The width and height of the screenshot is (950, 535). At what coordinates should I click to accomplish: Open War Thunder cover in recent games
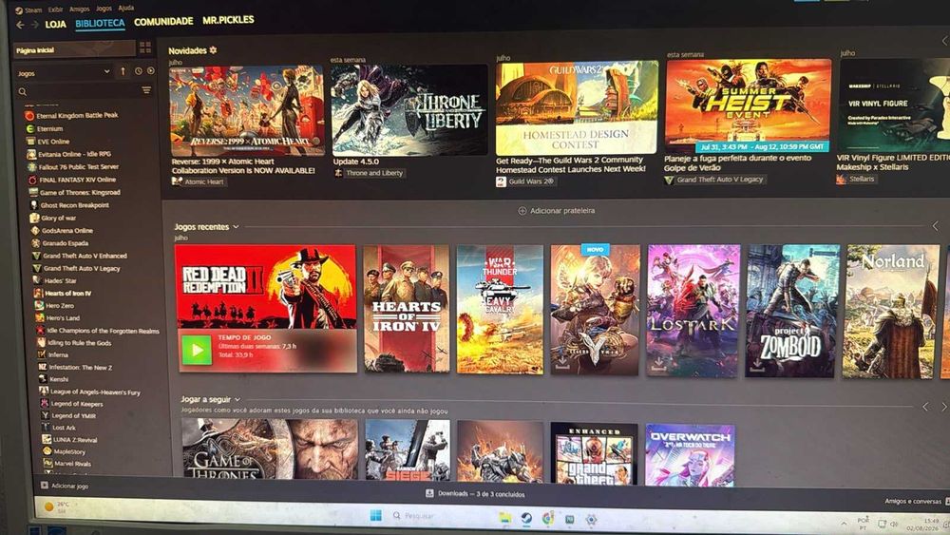click(500, 309)
